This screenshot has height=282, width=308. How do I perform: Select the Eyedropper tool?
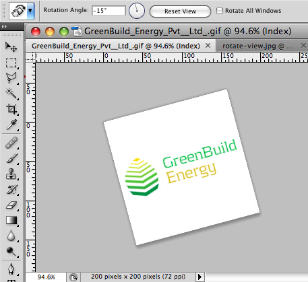pyautogui.click(x=11, y=125)
